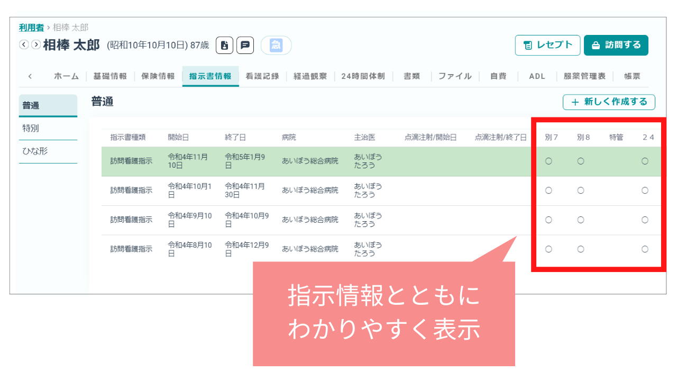Click end date 令和5年1月9日 cell
Image resolution: width=677 pixels, height=381 pixels.
coord(245,161)
